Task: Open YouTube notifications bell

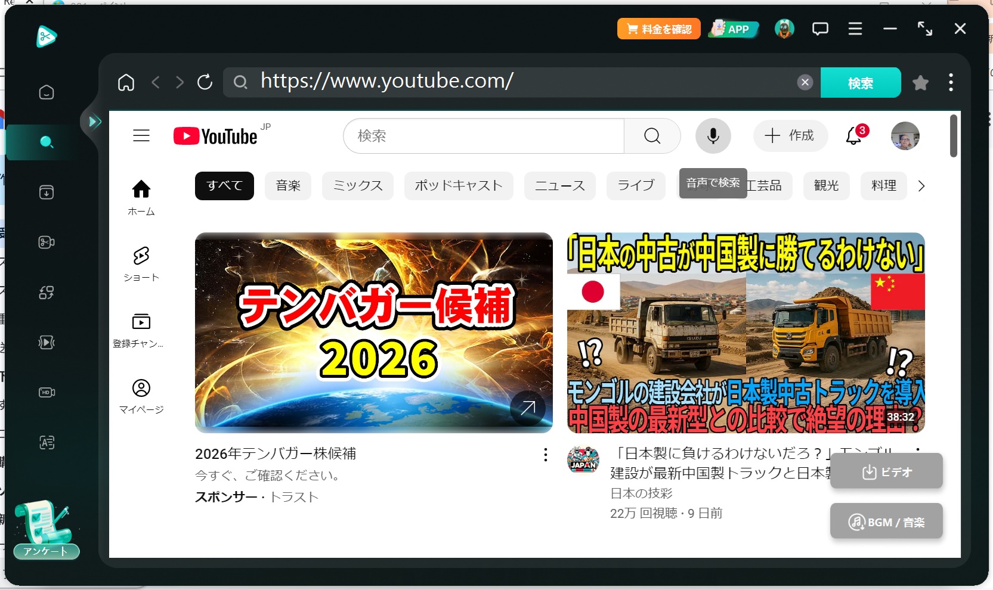Action: pyautogui.click(x=853, y=136)
